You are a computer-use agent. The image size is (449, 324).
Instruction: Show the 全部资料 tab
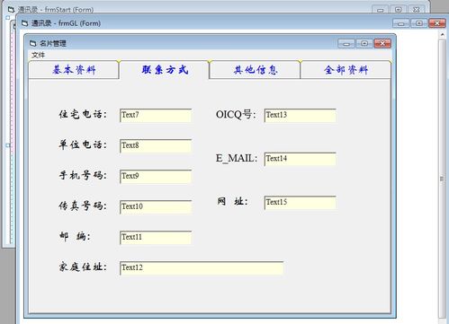coord(346,70)
